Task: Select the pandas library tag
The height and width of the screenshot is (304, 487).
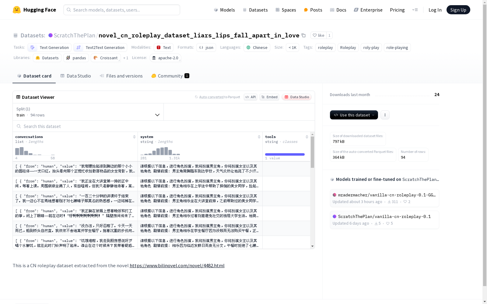Action: [x=76, y=58]
